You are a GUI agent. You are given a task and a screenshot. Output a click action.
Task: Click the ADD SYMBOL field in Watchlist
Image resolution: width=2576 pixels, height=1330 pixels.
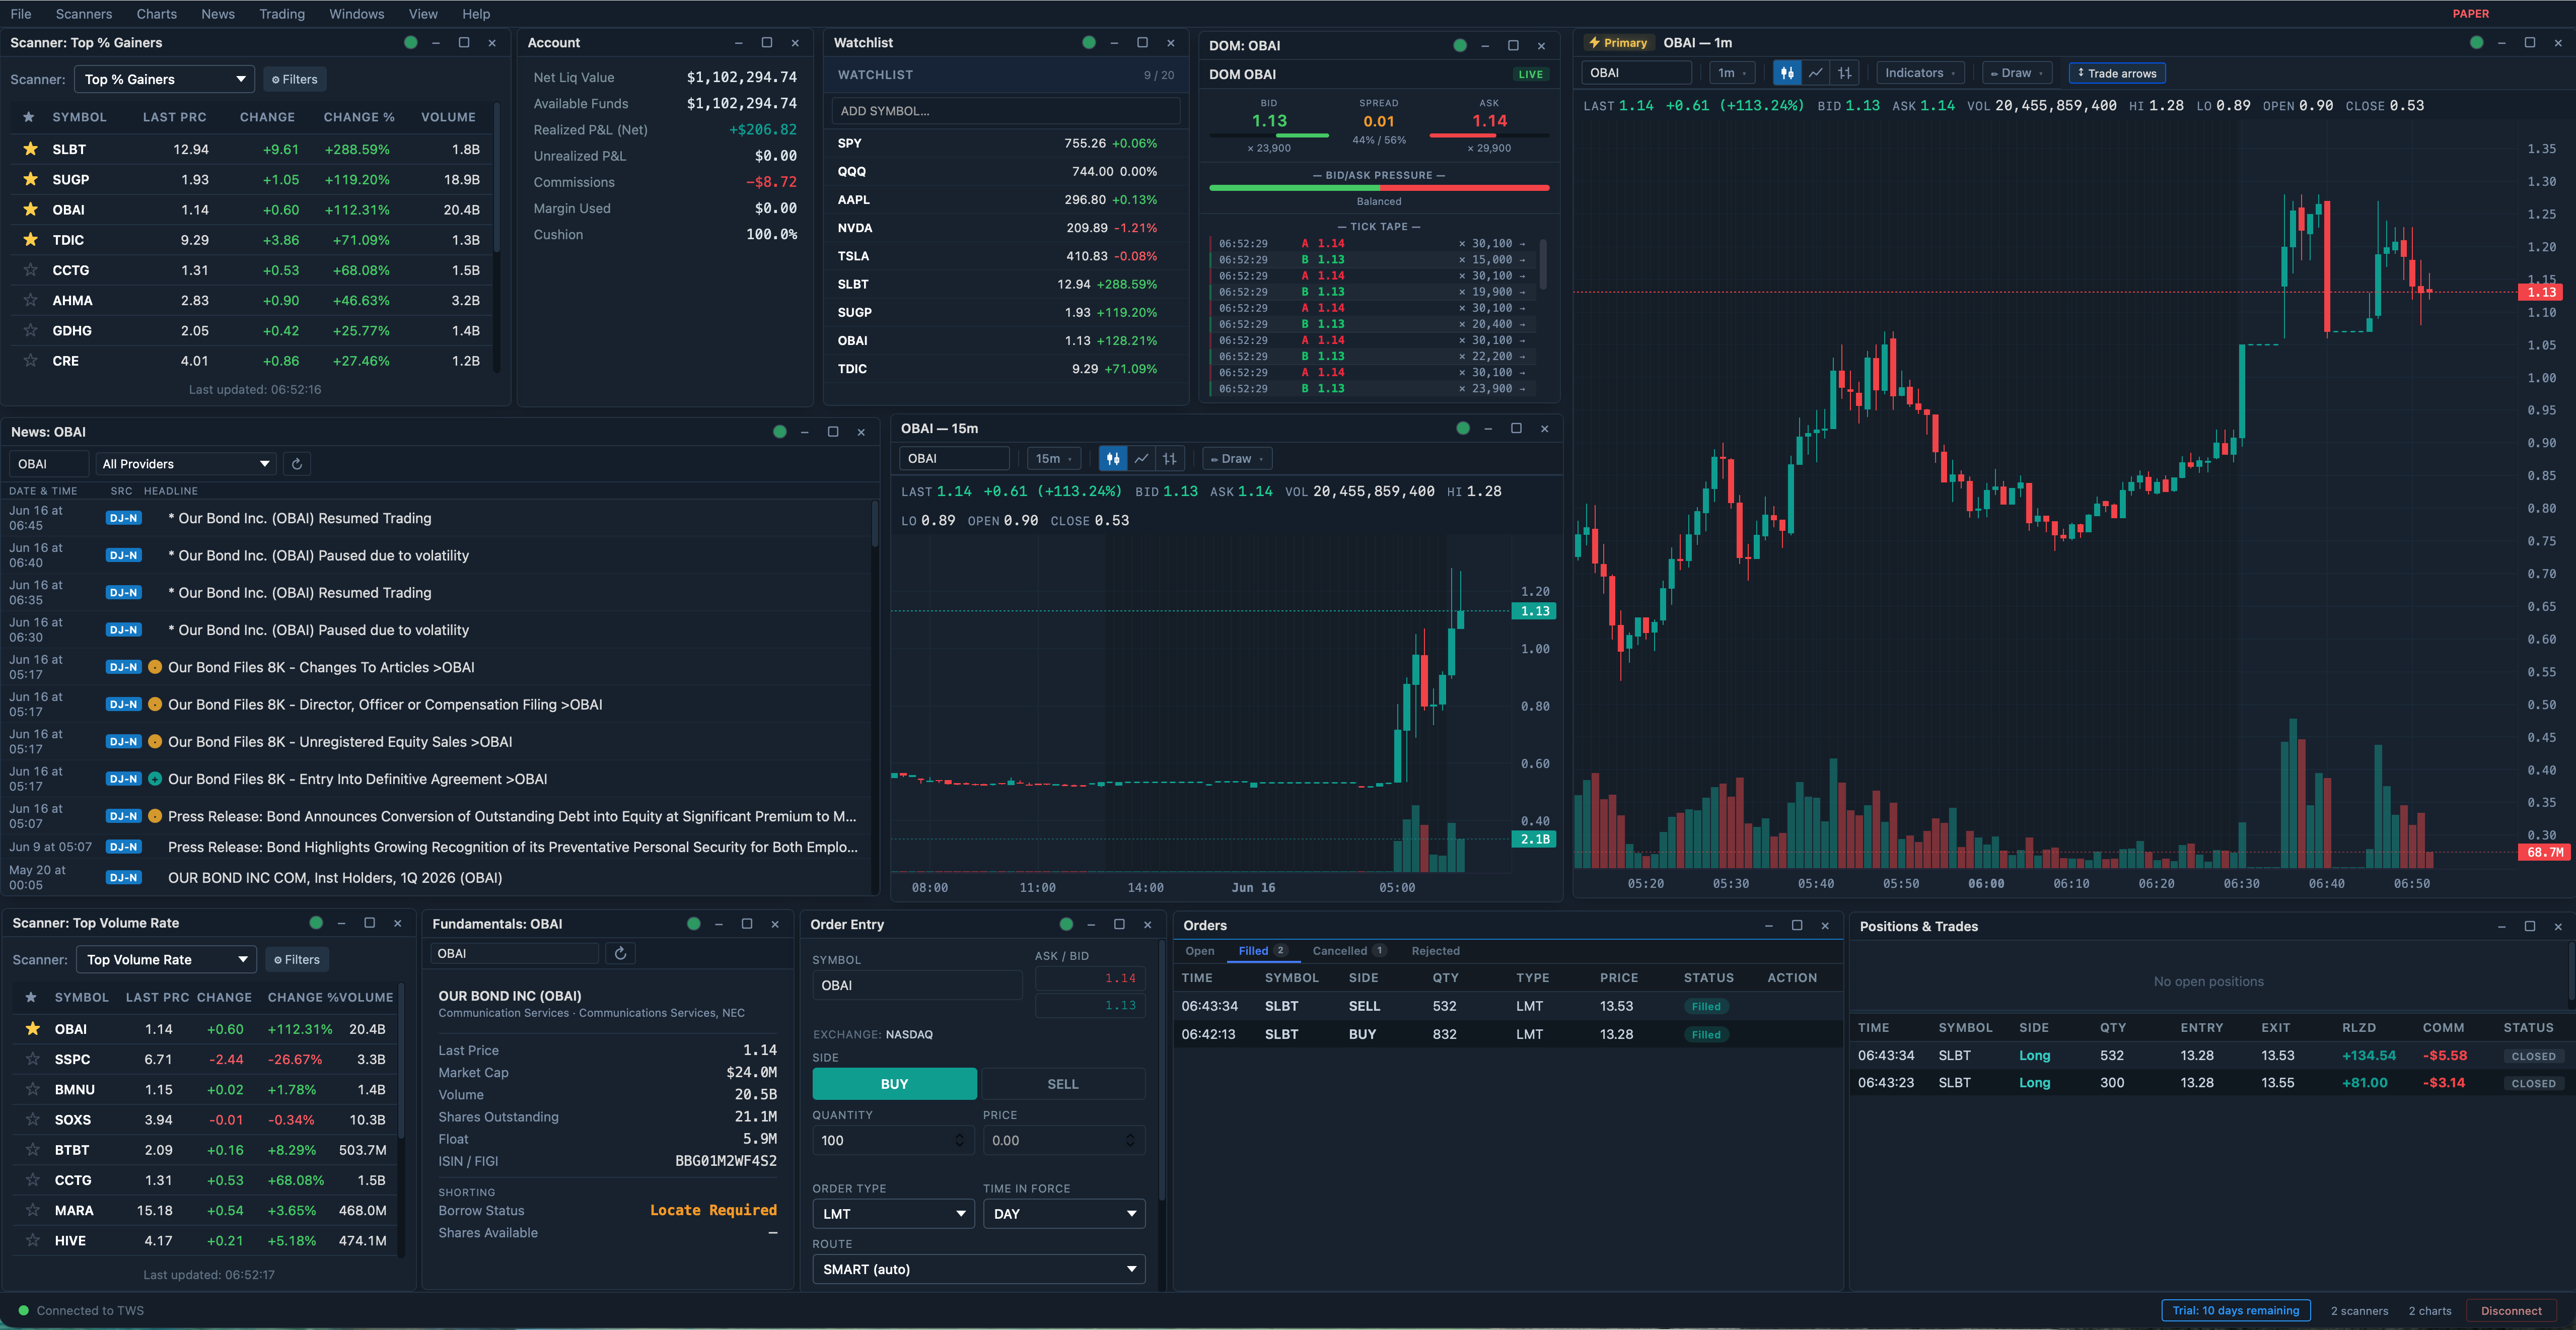1005,111
